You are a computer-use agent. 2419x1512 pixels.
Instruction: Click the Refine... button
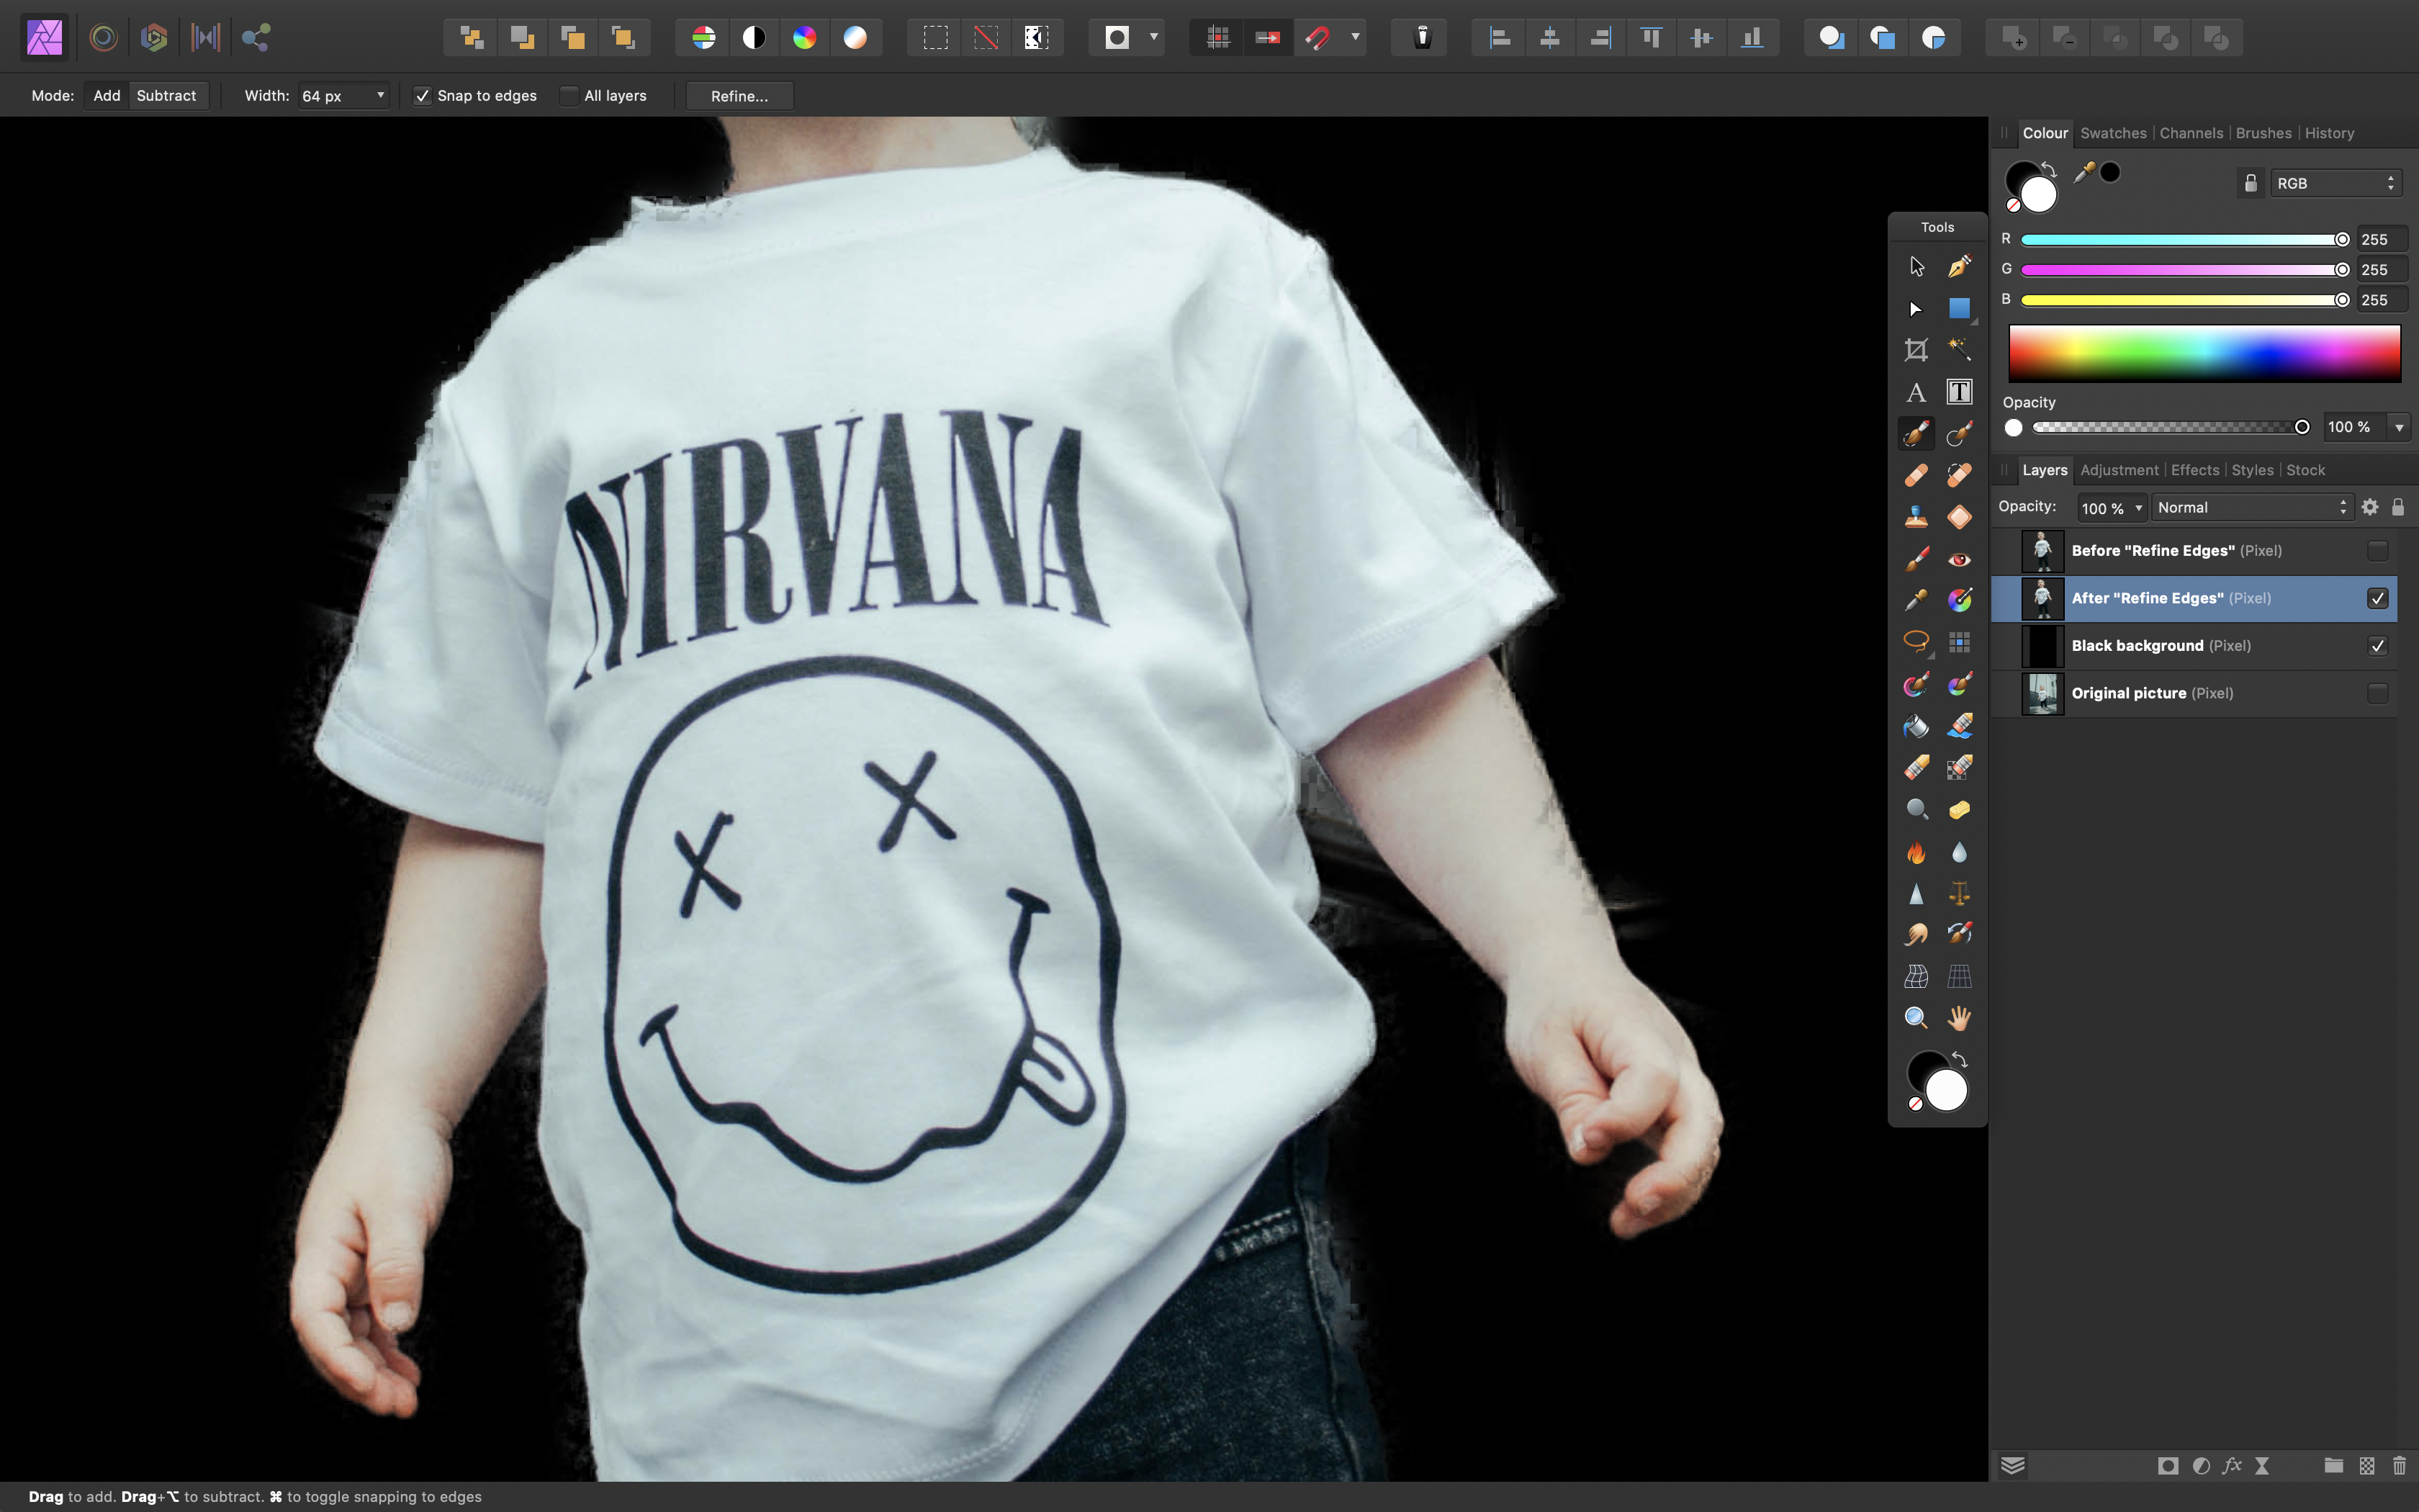click(739, 96)
